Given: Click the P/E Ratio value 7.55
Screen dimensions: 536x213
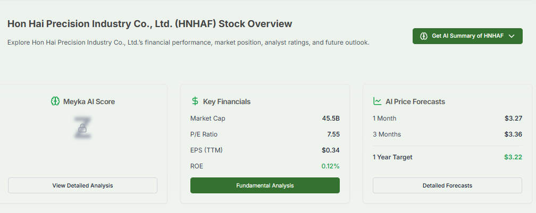Looking at the screenshot, I should coord(333,134).
